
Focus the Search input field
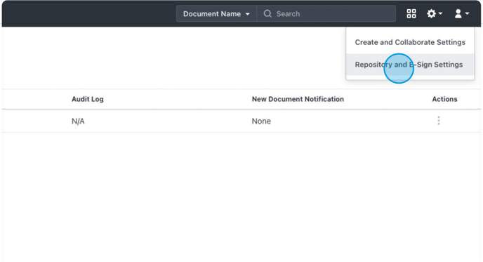click(x=326, y=13)
